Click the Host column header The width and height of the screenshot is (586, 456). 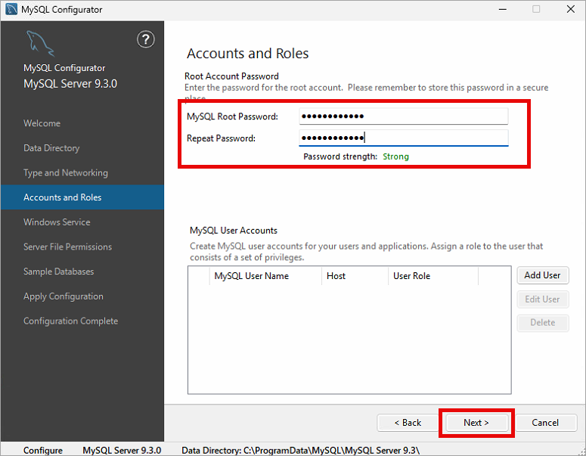click(355, 276)
